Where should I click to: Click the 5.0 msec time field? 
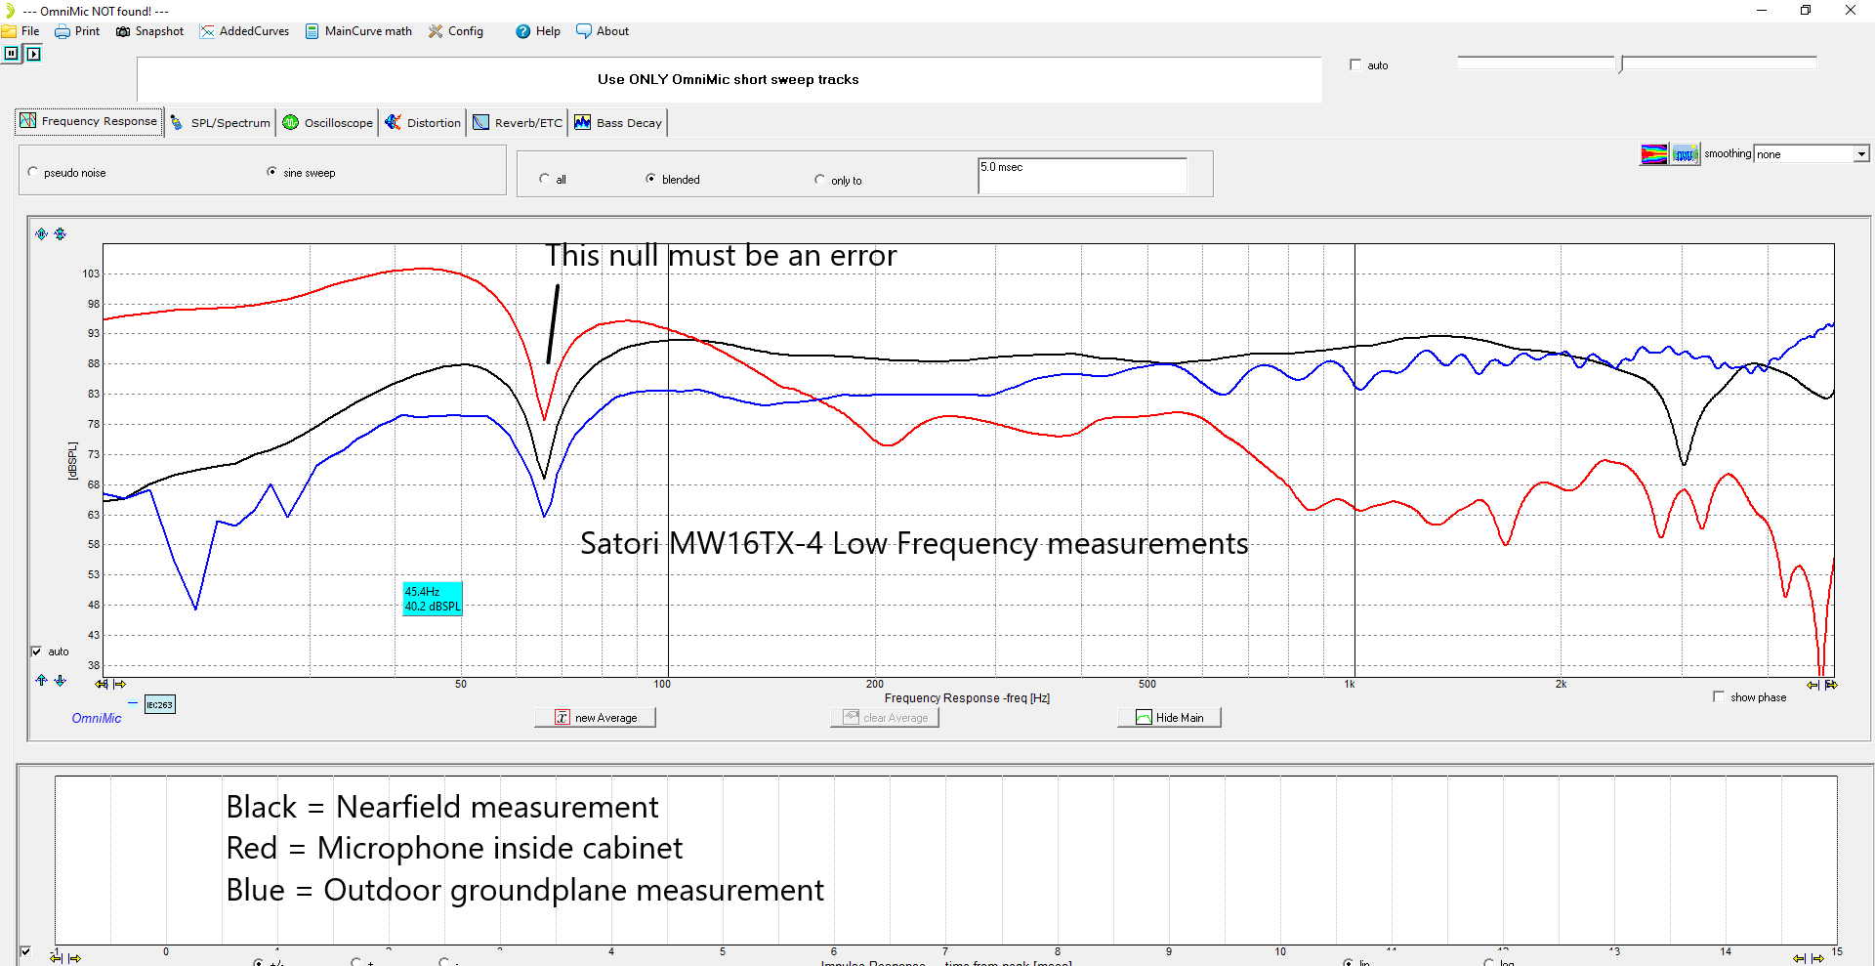[x=1082, y=176]
